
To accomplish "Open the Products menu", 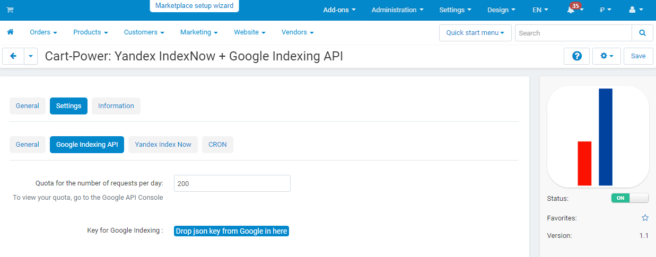I will coord(91,32).
